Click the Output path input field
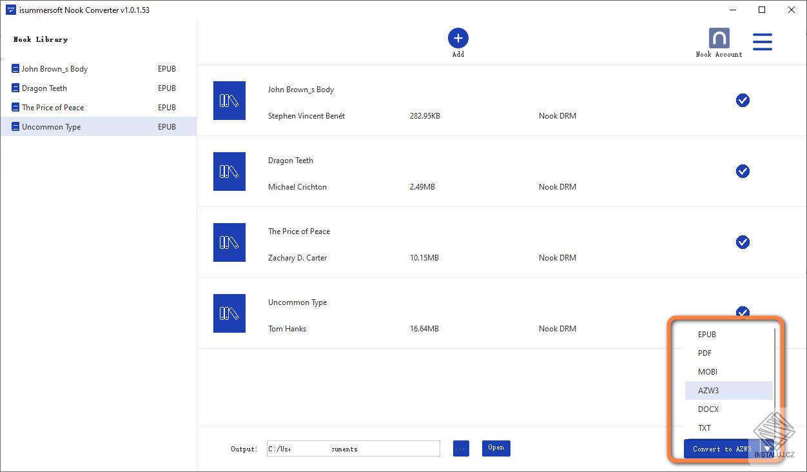The image size is (807, 472). pyautogui.click(x=353, y=449)
